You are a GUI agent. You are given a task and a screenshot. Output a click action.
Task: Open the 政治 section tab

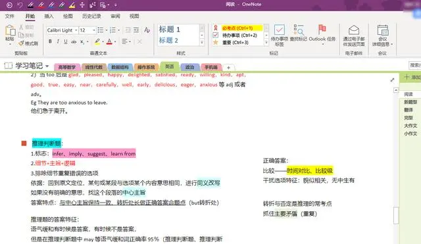point(189,67)
